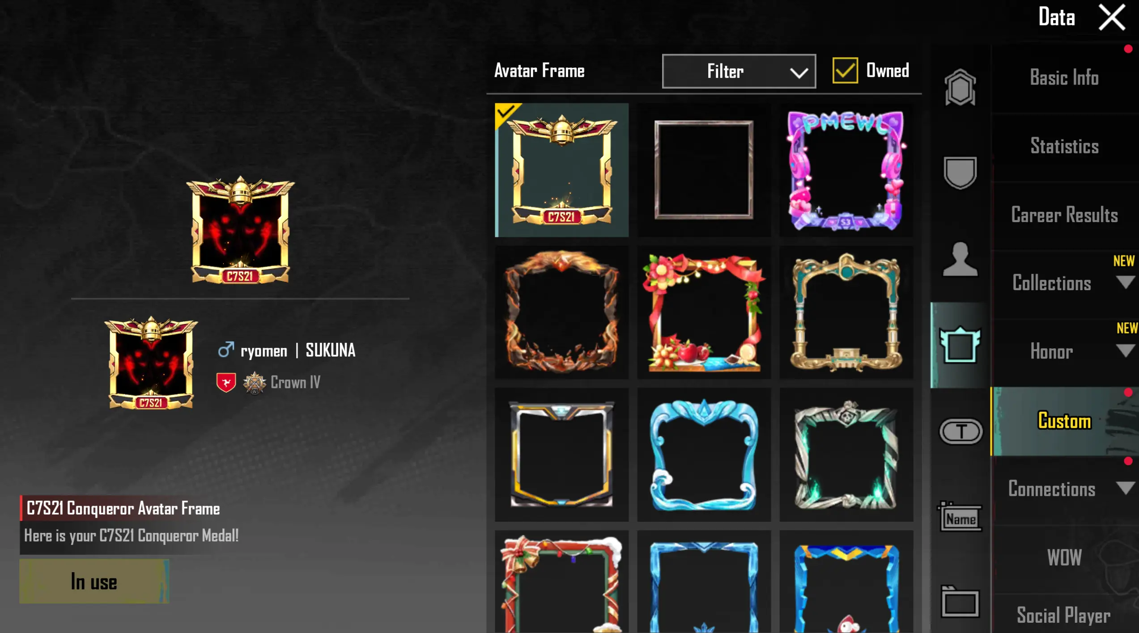
Task: Select the PMEWL pink avatar frame
Action: click(846, 170)
